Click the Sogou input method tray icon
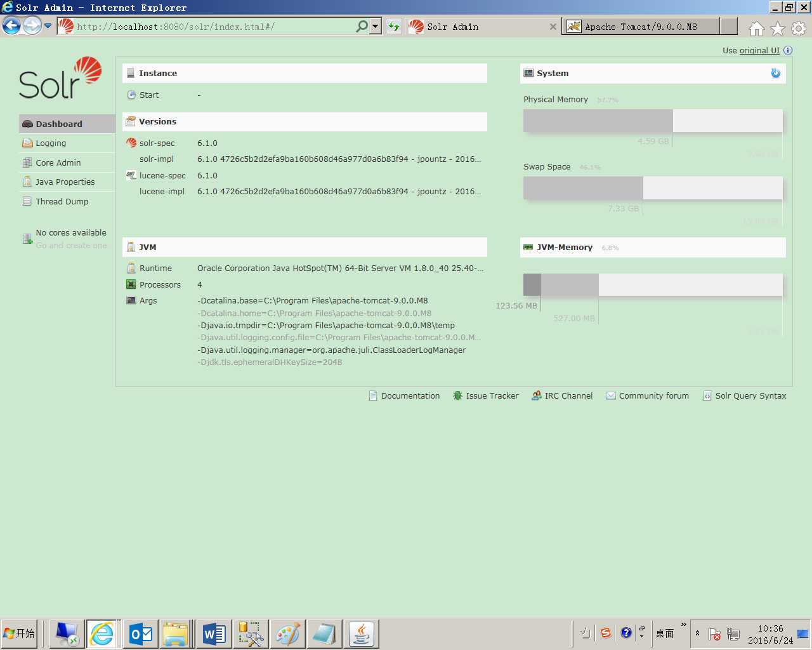 (x=606, y=633)
